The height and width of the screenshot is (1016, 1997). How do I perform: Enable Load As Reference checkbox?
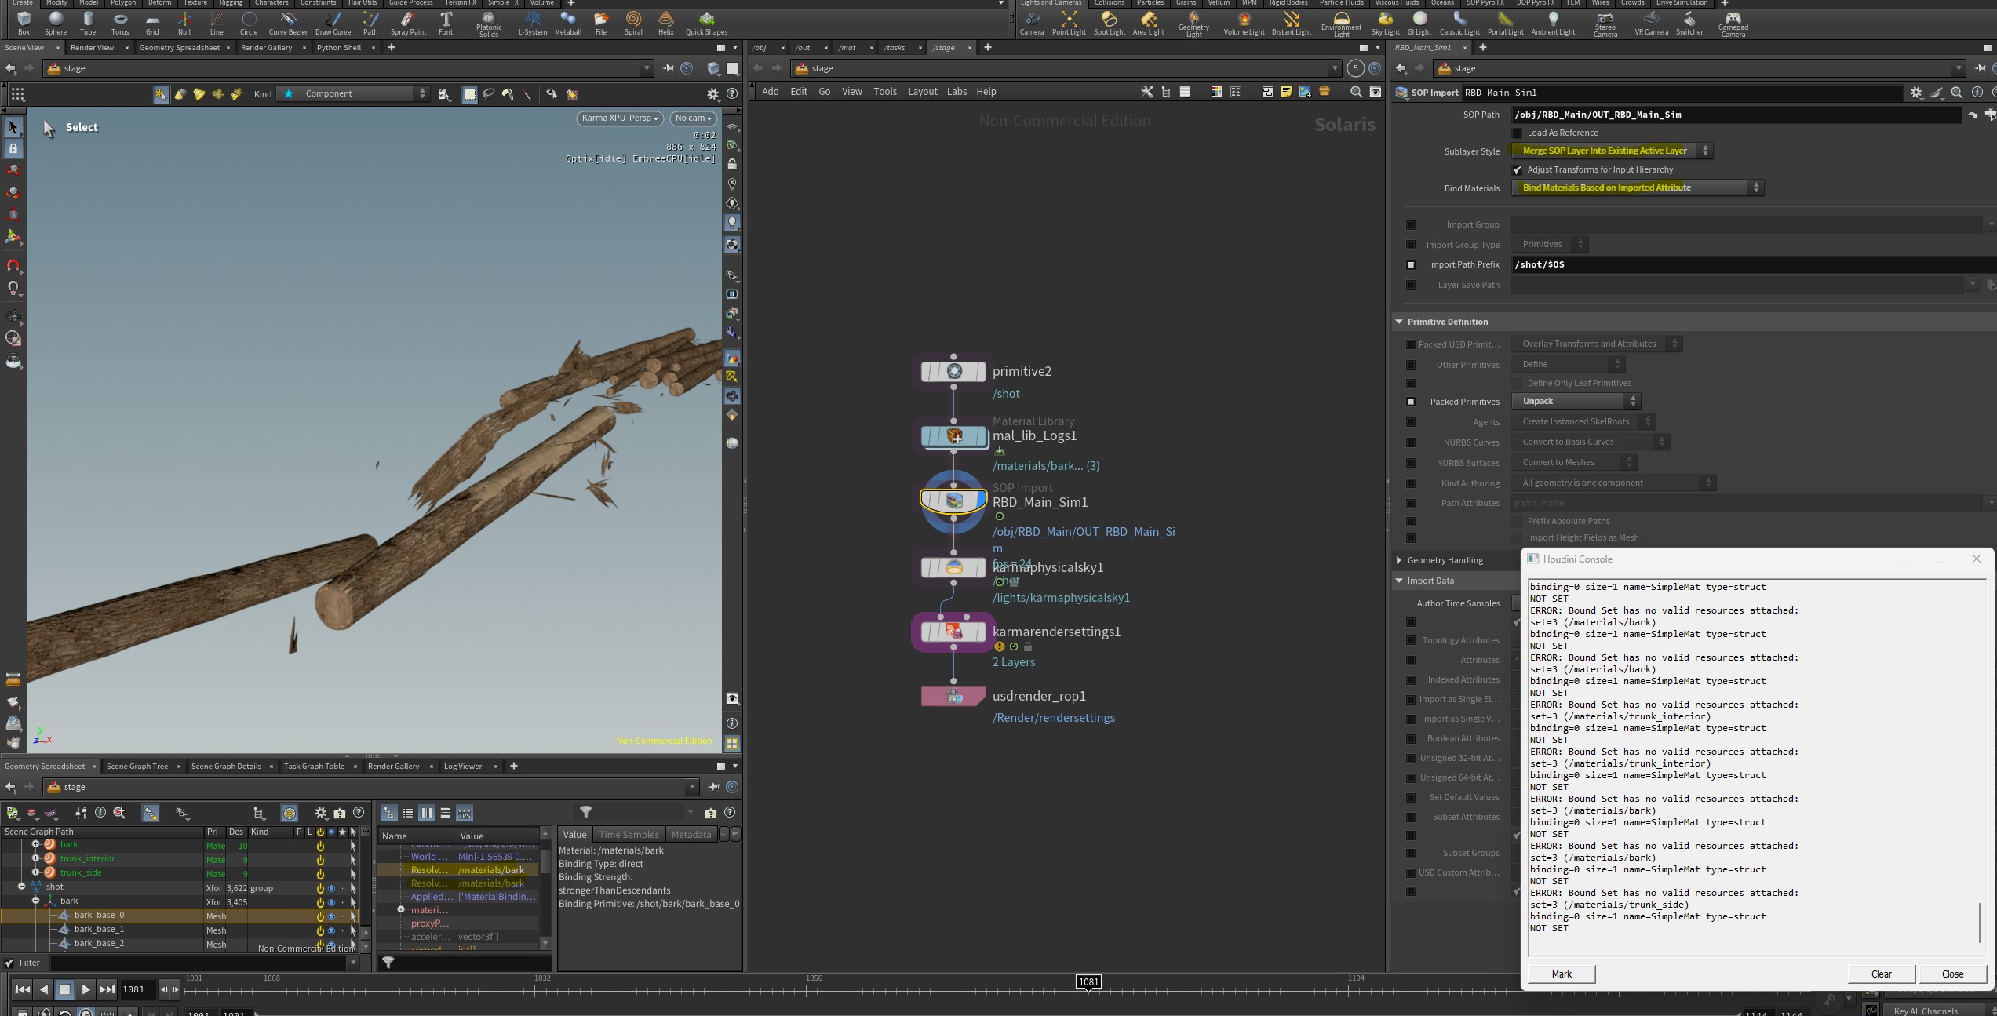point(1518,133)
